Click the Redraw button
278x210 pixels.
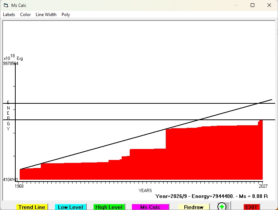click(x=193, y=207)
